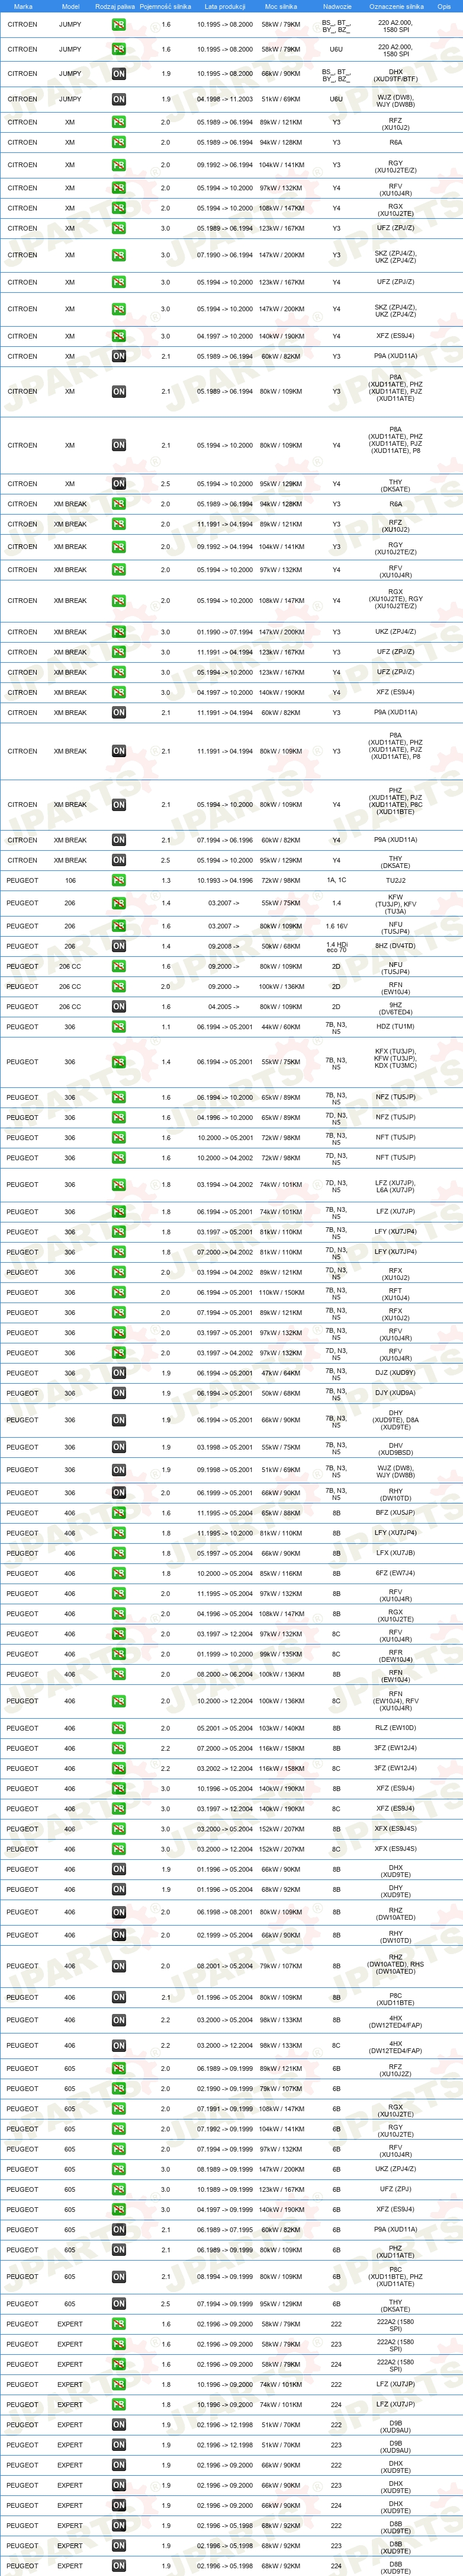
Task: Click the Oznaczenie silnika column header
Action: [x=396, y=6]
